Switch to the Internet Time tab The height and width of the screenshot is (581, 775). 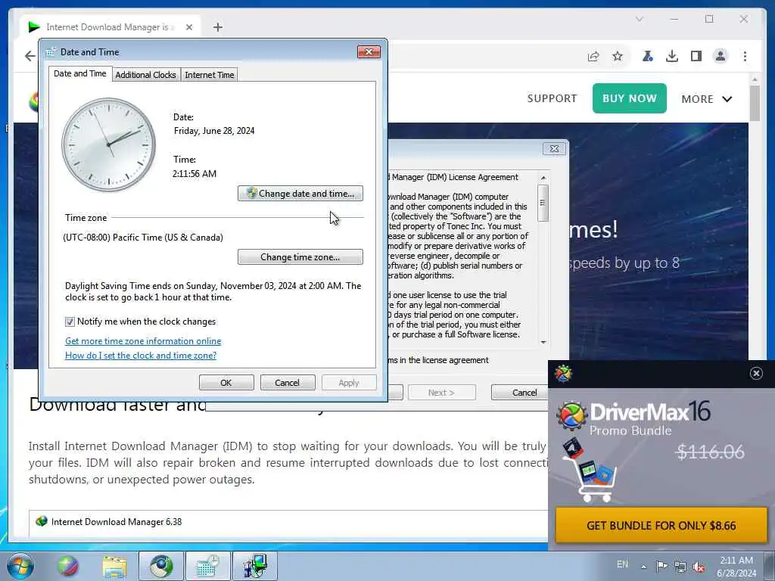[209, 75]
